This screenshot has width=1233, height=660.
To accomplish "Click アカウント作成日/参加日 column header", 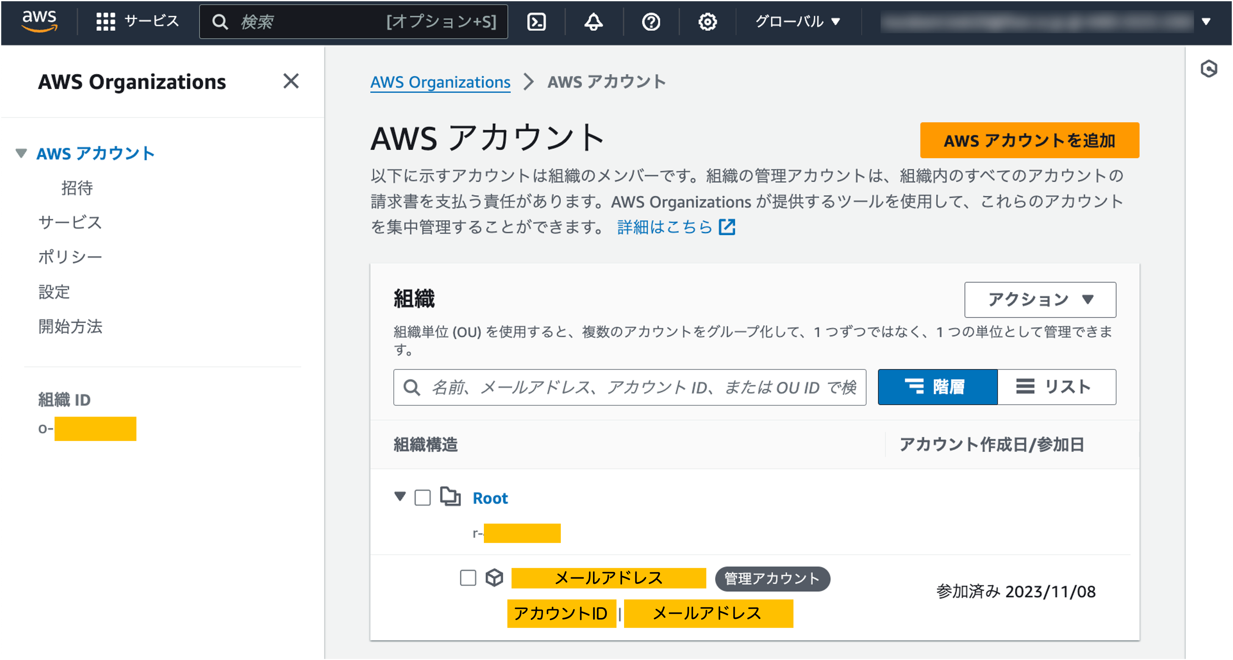I will click(x=992, y=444).
